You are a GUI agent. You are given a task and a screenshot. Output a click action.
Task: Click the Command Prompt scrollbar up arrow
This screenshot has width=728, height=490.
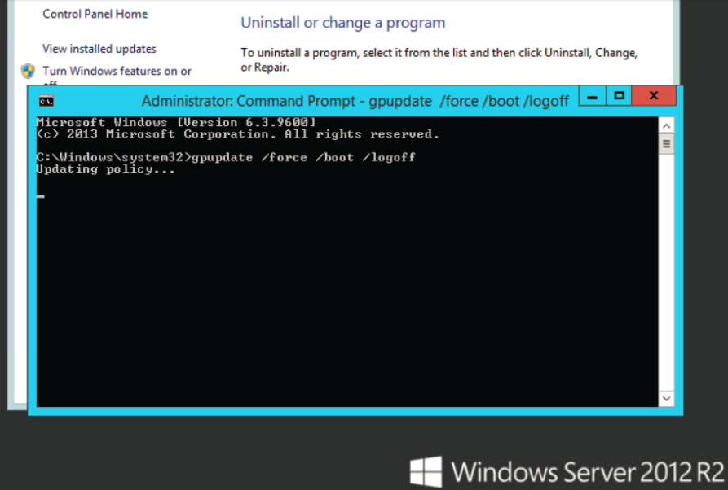coord(666,125)
